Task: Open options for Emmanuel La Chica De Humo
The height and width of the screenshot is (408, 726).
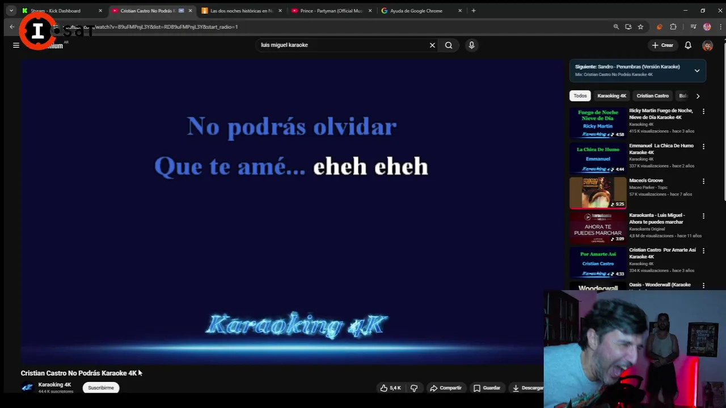Action: (703, 146)
